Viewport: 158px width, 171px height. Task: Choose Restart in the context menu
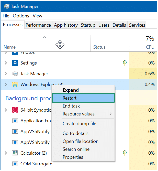[83, 98]
